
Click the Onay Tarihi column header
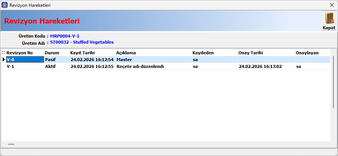251,53
